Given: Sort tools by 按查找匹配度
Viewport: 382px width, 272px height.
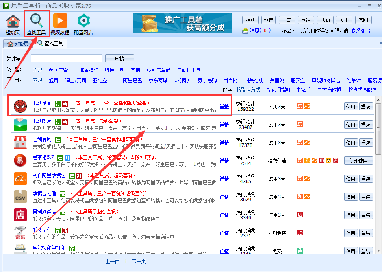Looking at the screenshot, I should tap(363, 90).
